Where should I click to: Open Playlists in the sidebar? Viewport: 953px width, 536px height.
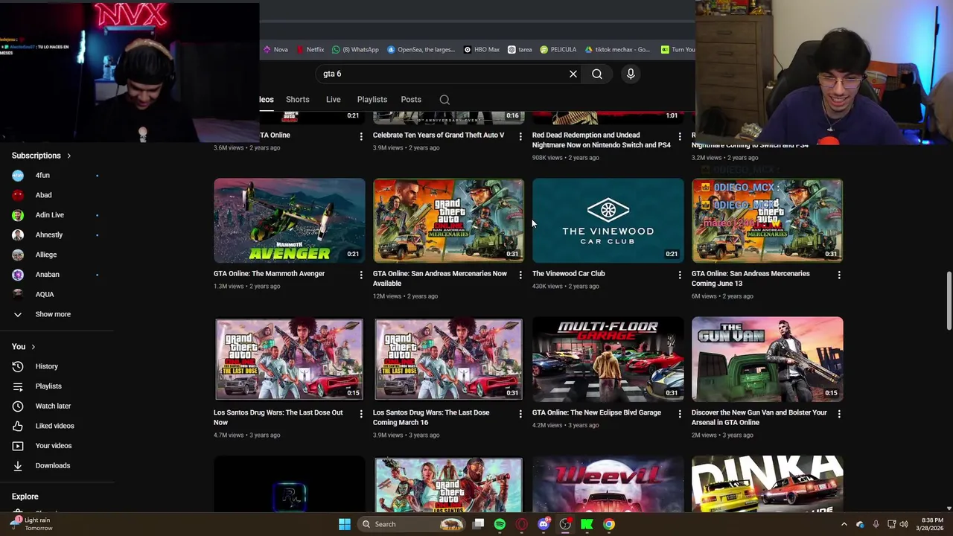(48, 386)
